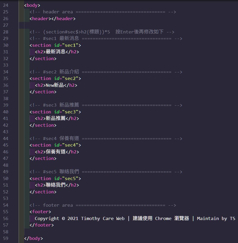This screenshot has height=243, width=238.
Task: Click the closing body tag
Action: (33, 238)
